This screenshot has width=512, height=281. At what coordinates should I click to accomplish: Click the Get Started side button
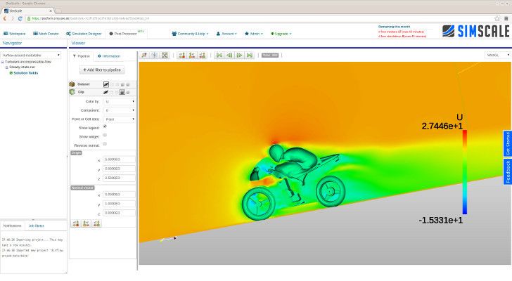coord(508,144)
